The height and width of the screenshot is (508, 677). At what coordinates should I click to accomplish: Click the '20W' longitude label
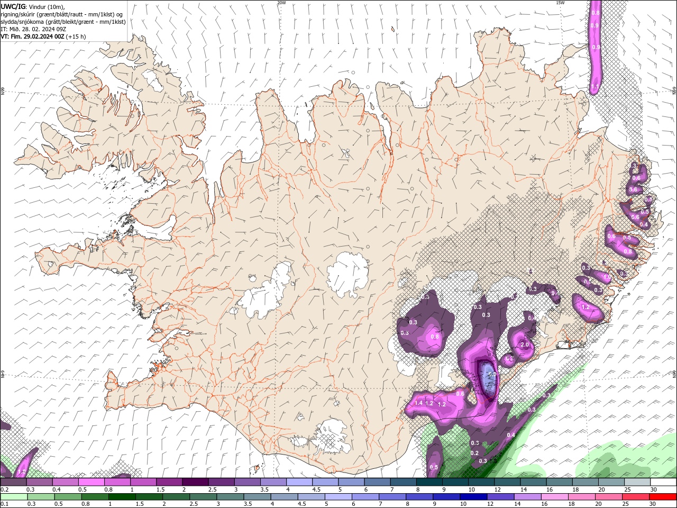281,3
